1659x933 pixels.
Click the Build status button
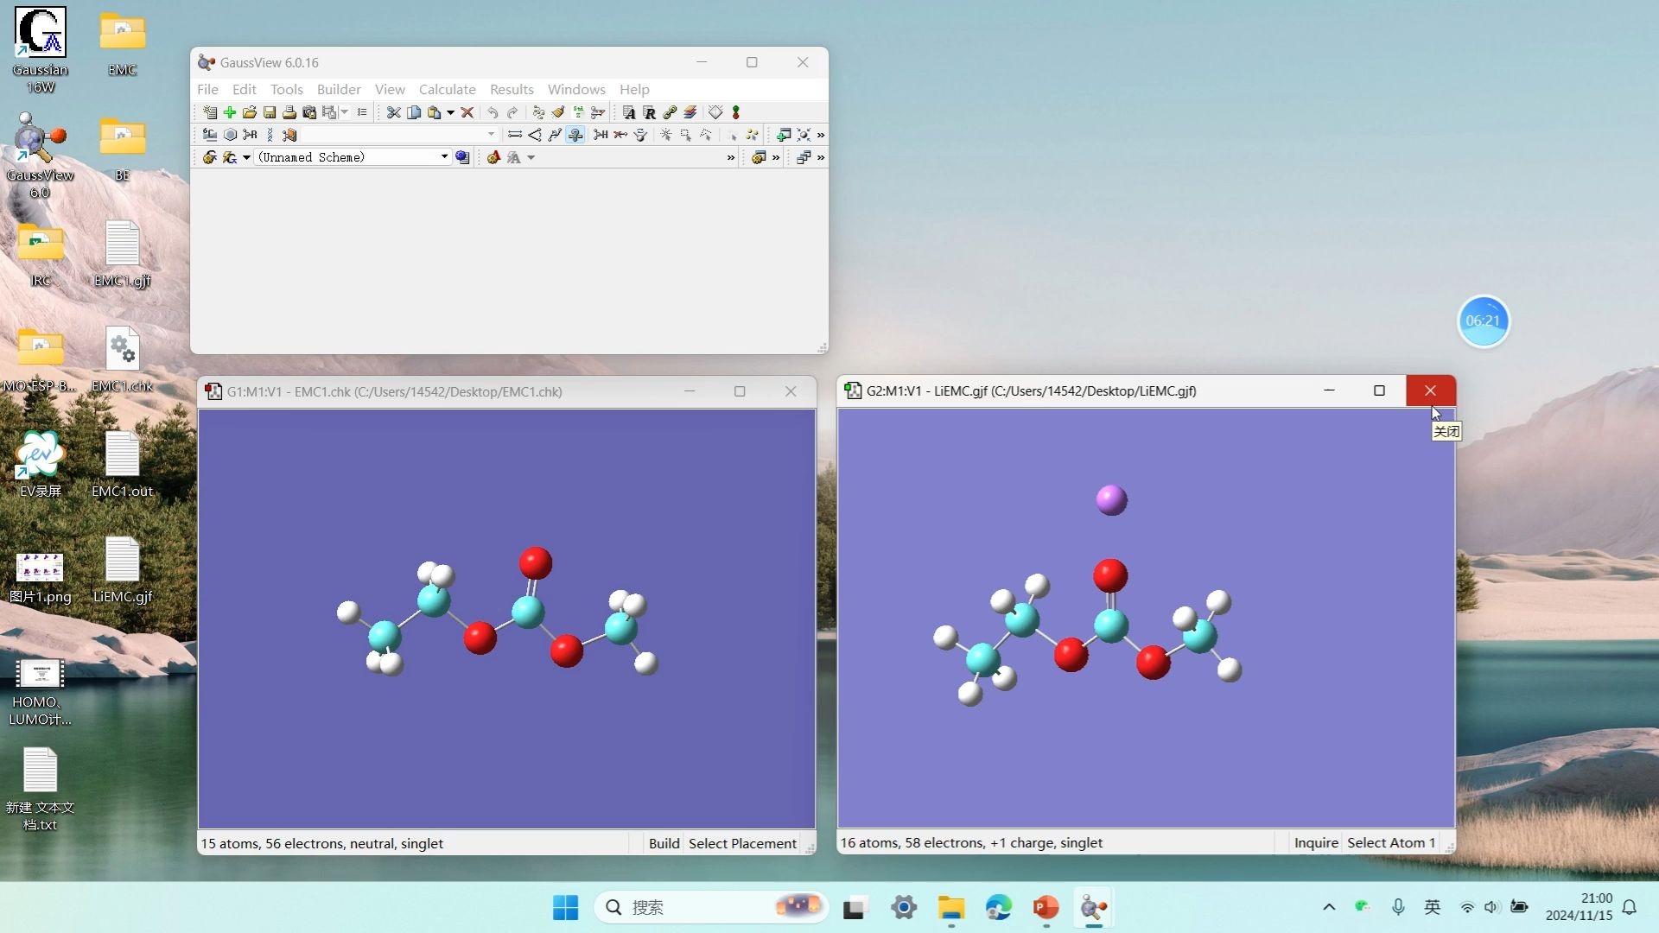[x=664, y=843]
